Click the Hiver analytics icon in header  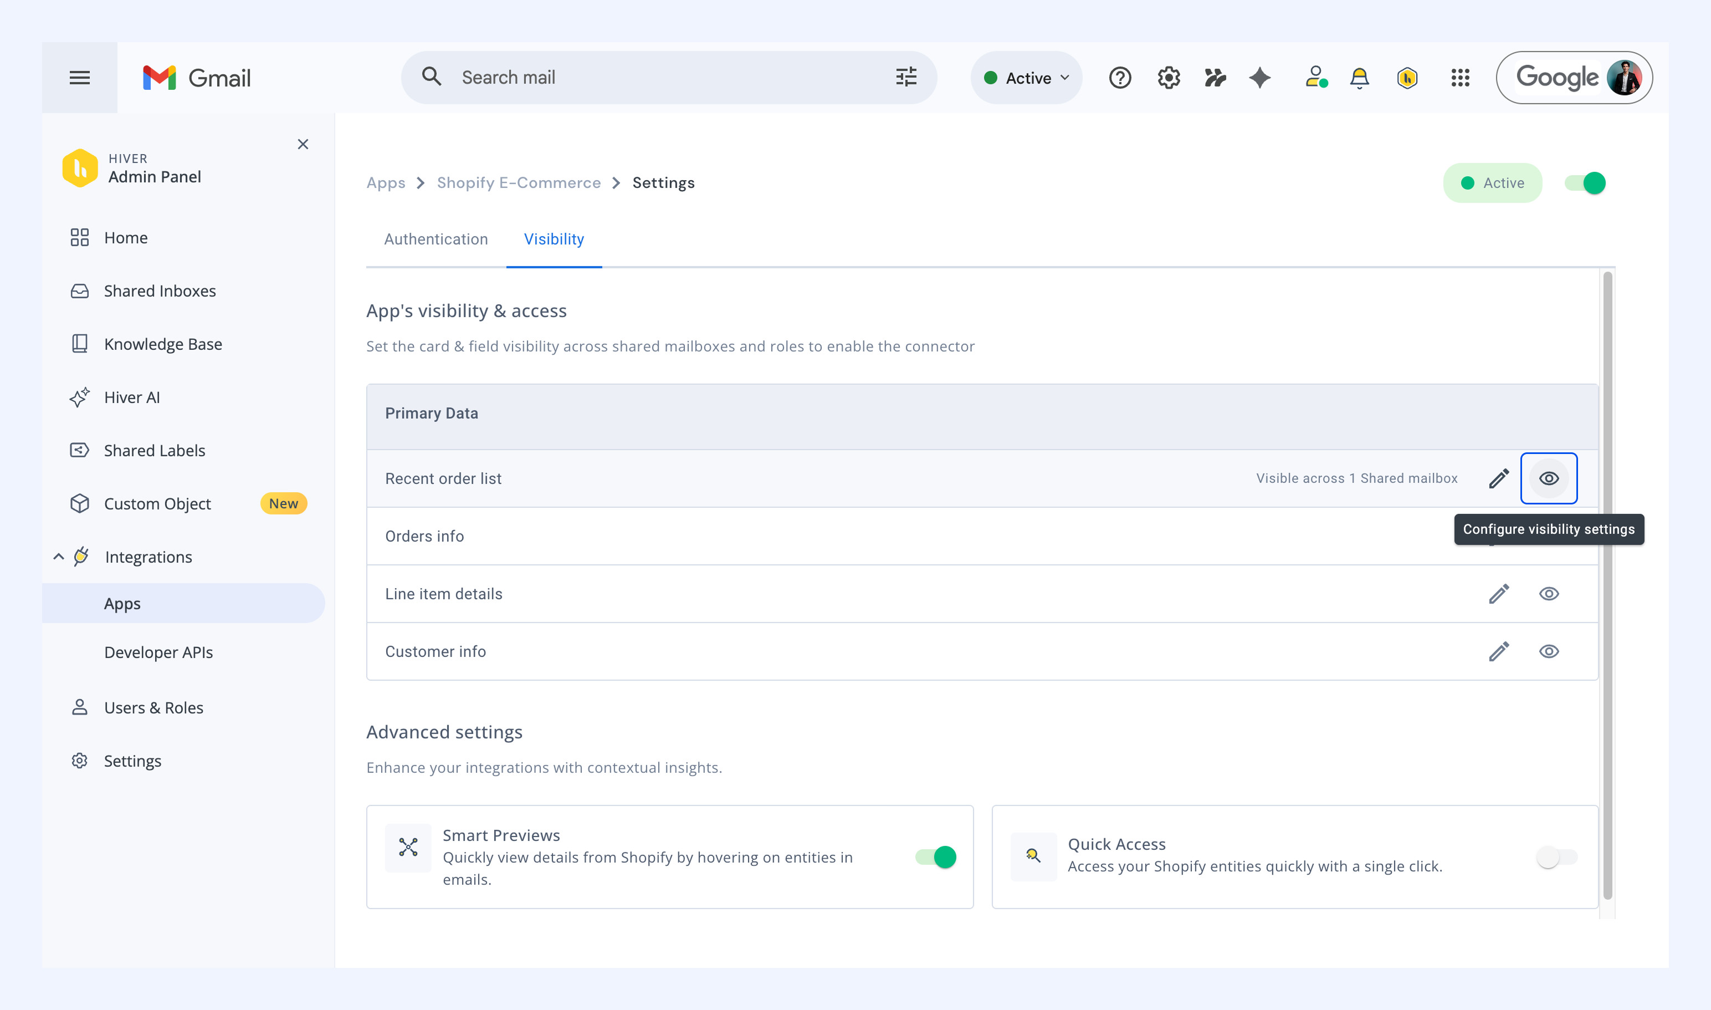[x=1215, y=78]
